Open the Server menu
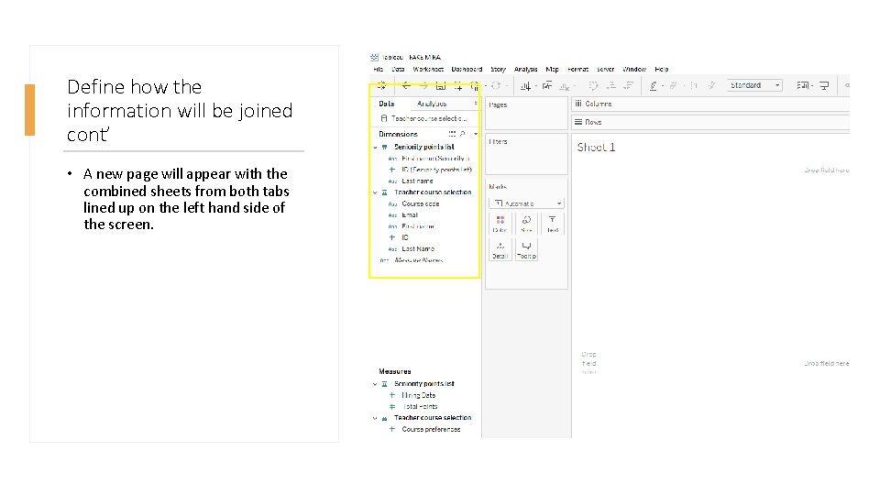Image resolution: width=880 pixels, height=495 pixels. click(x=605, y=70)
